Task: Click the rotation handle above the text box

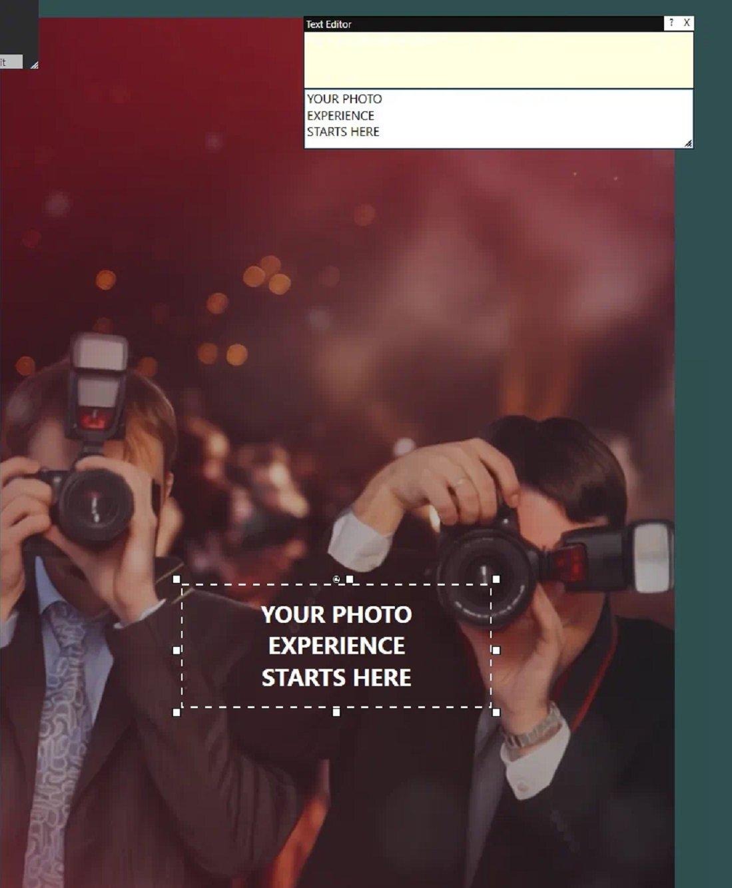Action: pos(336,580)
